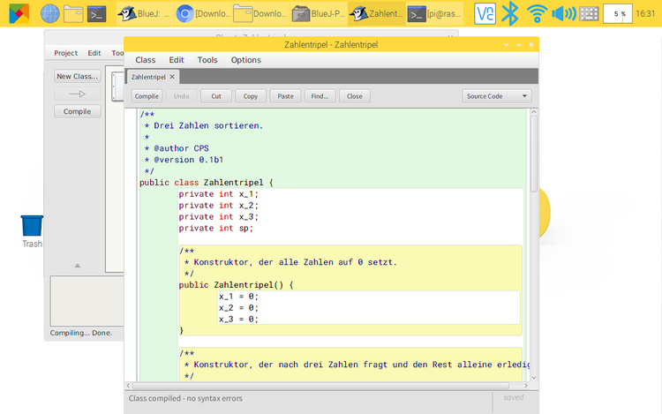The image size is (662, 414).
Task: Open the Class menu
Action: (146, 60)
